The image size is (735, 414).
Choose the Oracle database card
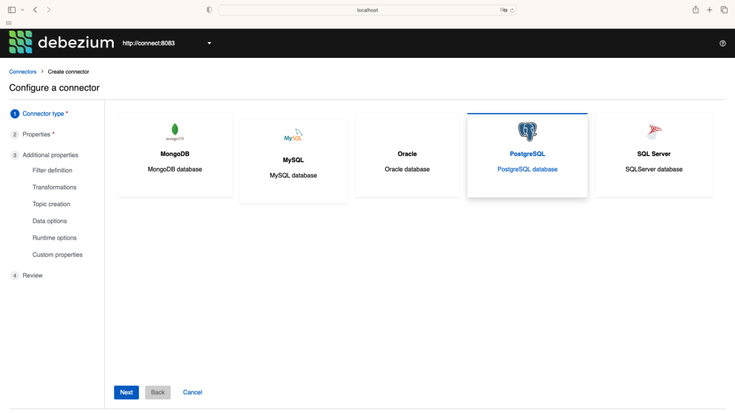(x=408, y=155)
